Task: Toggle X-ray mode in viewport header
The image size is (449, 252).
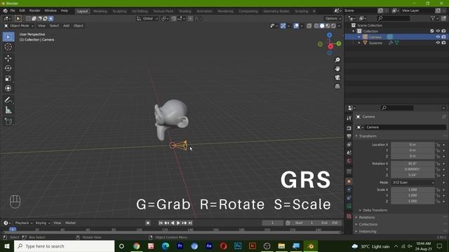Action: pos(309,26)
